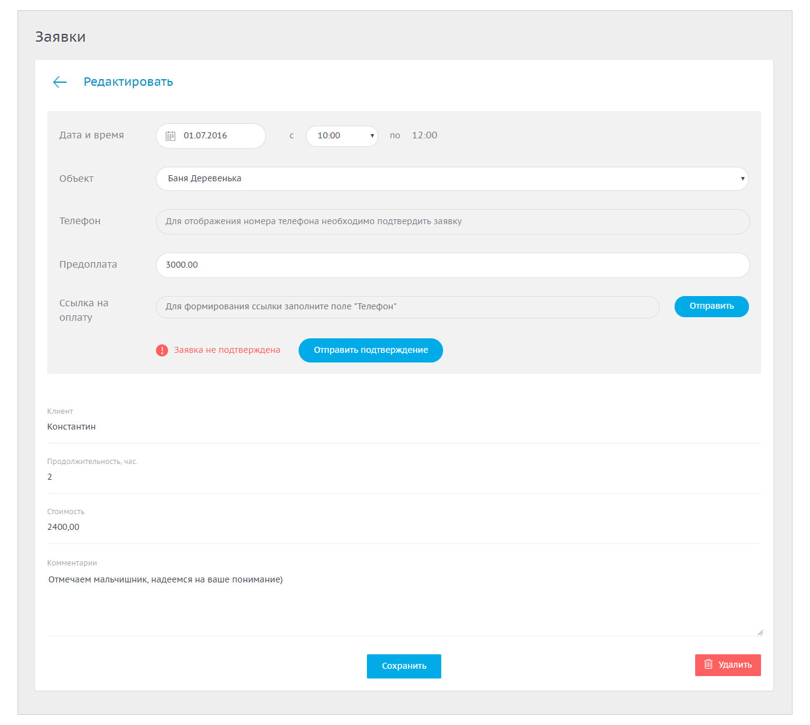Click the back arrow icon
The image size is (810, 725).
(x=60, y=82)
